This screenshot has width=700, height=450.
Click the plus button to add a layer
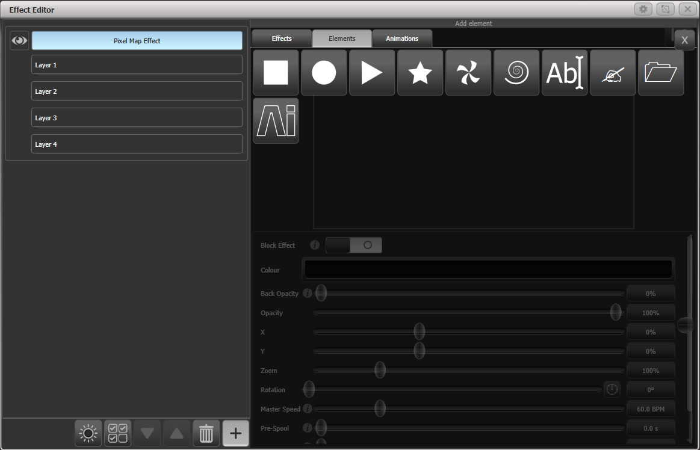tap(235, 433)
